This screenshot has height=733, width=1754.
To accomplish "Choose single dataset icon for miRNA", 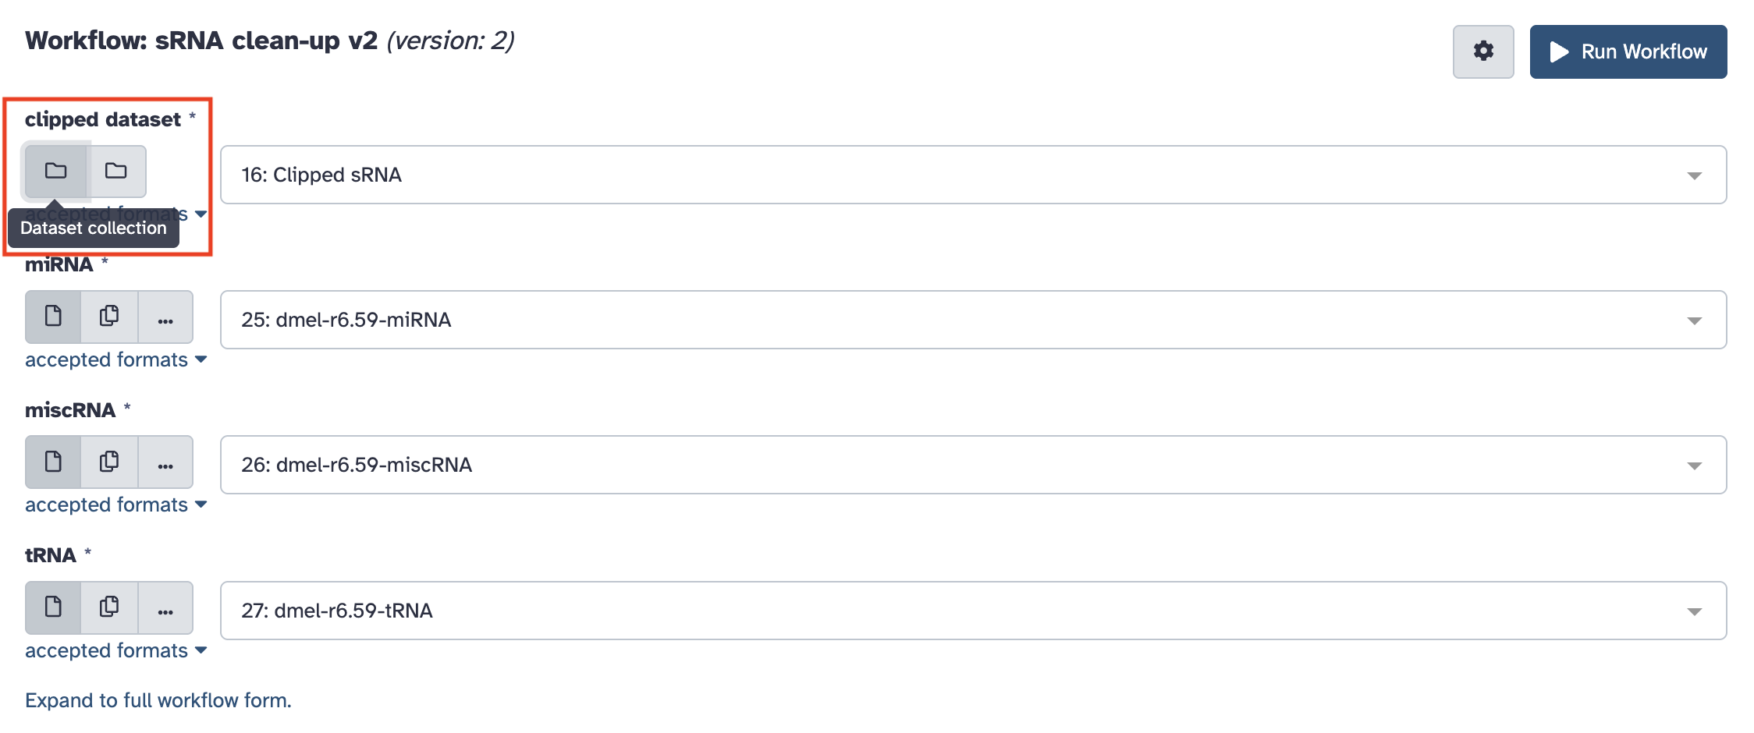I will 53,317.
